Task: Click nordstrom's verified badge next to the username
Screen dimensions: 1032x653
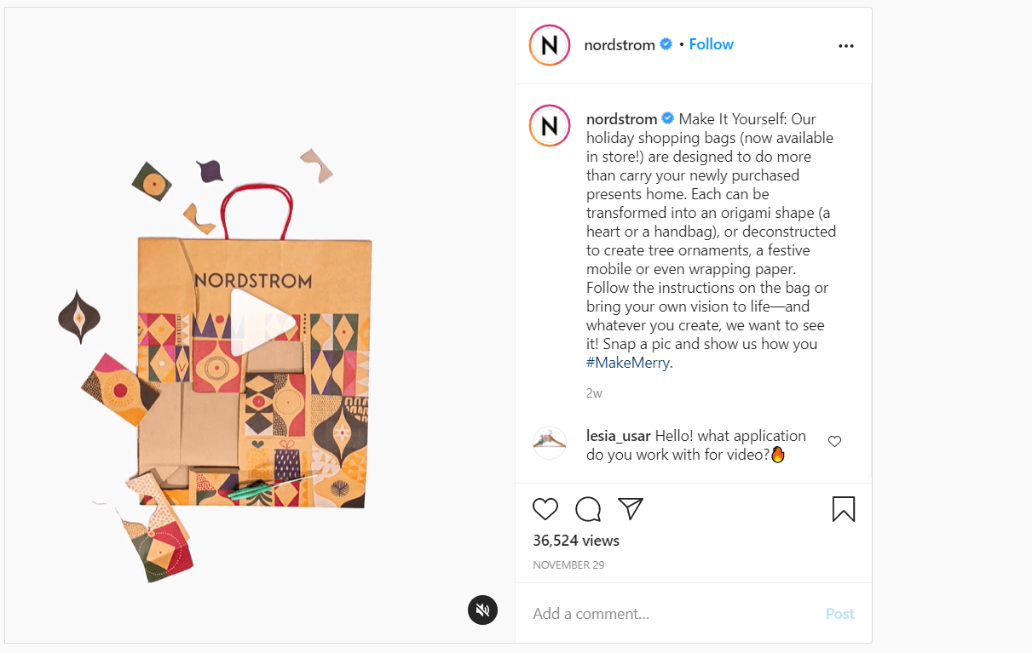Action: point(666,43)
